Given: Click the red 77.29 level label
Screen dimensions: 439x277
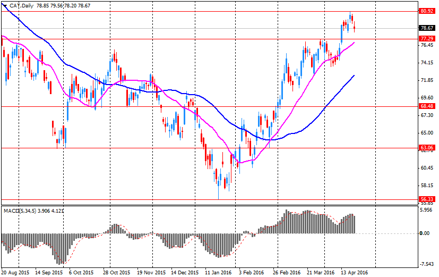Looking at the screenshot, I should point(427,39).
